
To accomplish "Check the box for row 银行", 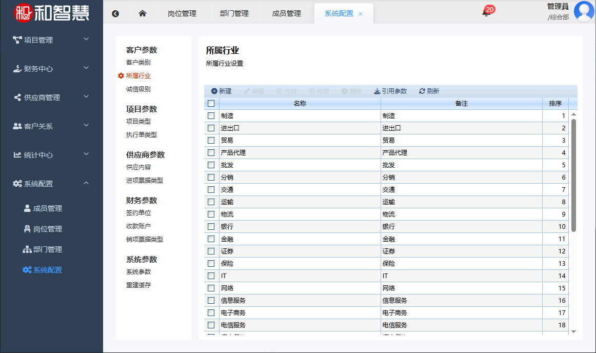I will [211, 226].
